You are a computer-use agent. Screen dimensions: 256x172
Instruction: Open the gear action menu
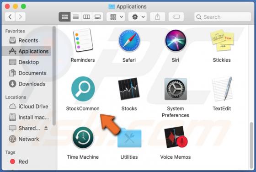click(138, 17)
